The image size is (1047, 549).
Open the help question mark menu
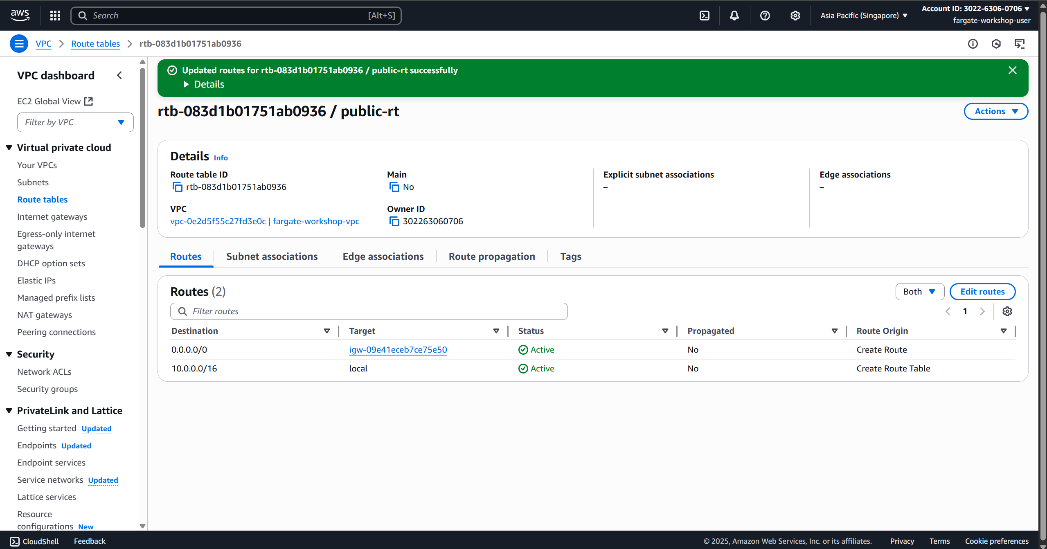pos(765,16)
